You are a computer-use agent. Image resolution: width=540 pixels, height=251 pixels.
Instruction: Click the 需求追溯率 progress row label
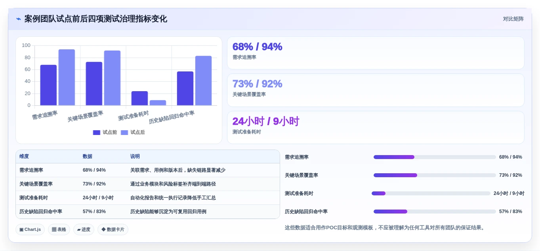297,157
